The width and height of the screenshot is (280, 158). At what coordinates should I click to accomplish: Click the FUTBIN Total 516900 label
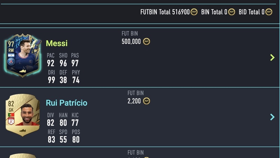click(x=165, y=12)
